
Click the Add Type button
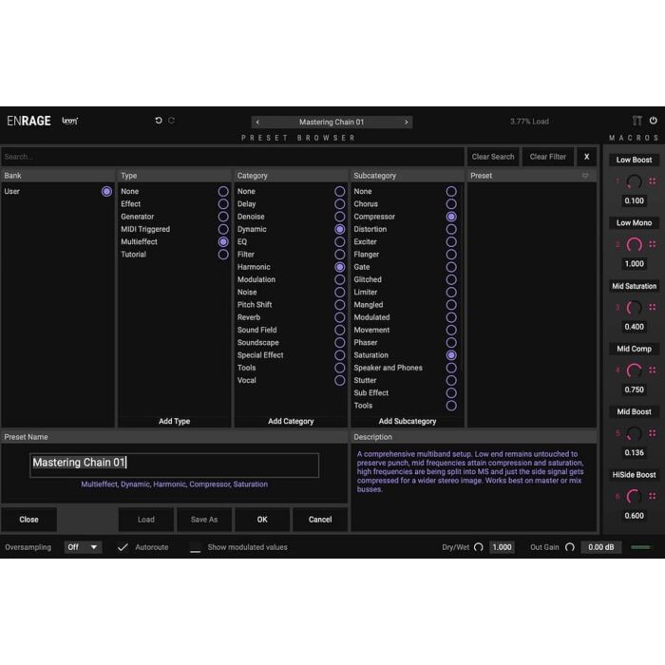click(174, 421)
